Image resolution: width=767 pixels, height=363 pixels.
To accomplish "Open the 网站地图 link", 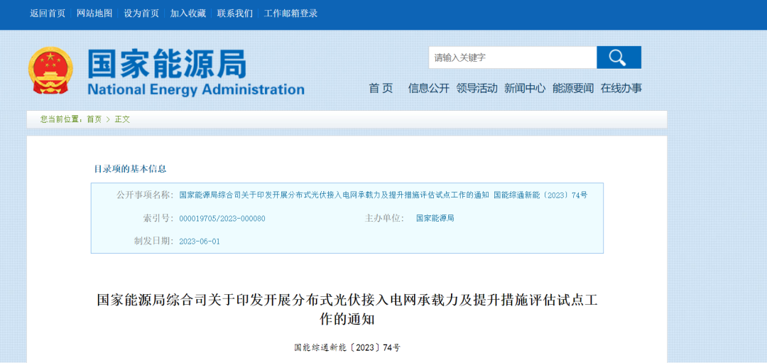I will [x=94, y=13].
